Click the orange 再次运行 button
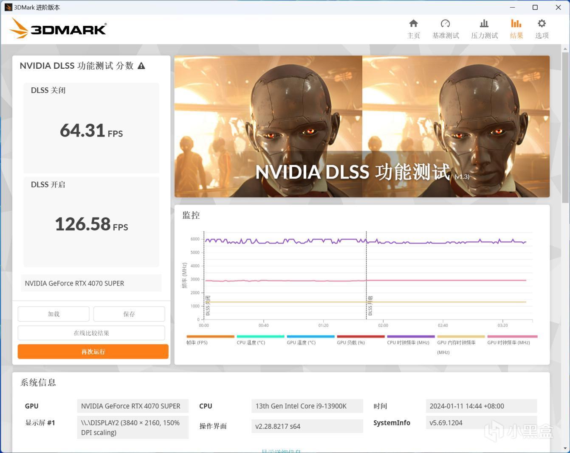 [x=93, y=352]
